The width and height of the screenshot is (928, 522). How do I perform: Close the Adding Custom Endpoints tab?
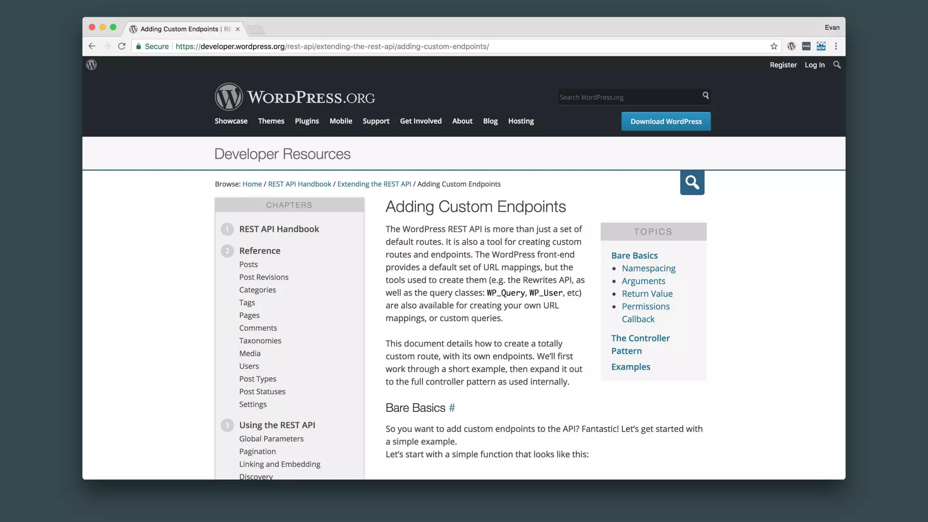tap(237, 29)
